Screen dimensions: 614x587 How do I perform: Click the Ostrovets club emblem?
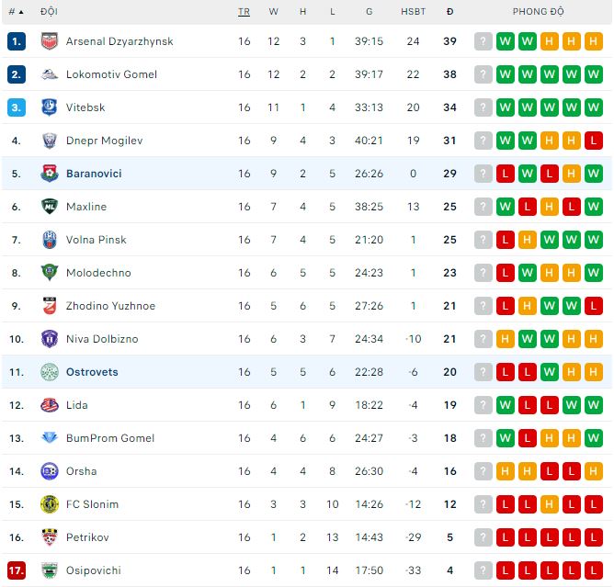[50, 372]
